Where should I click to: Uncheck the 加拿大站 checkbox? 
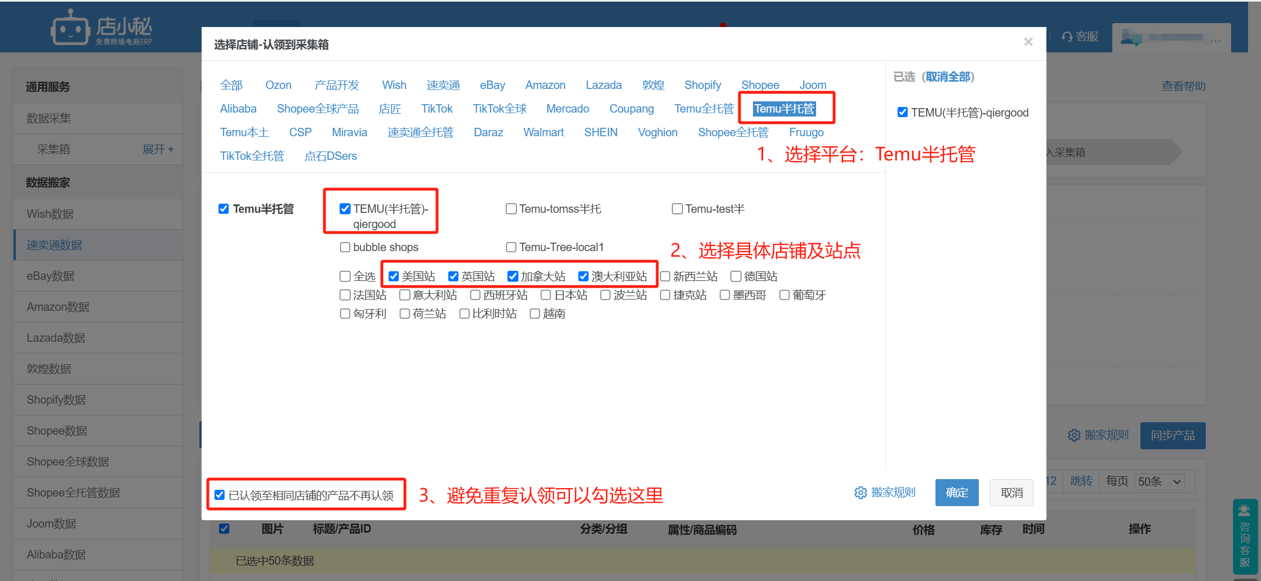point(513,276)
